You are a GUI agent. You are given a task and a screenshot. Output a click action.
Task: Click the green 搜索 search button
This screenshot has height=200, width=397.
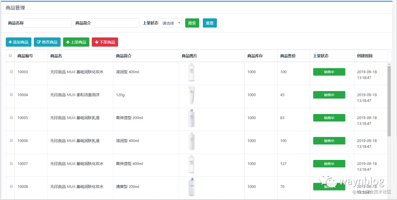192,23
